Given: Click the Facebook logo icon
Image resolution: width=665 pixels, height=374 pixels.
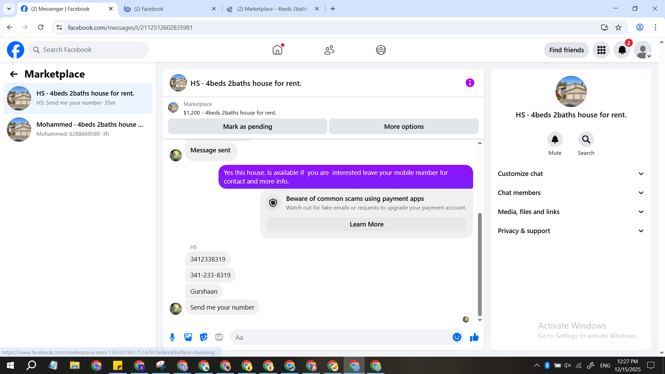Looking at the screenshot, I should click(16, 50).
